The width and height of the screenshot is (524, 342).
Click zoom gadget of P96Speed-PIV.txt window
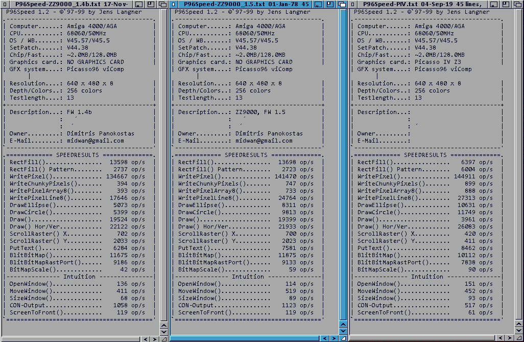tap(506, 5)
